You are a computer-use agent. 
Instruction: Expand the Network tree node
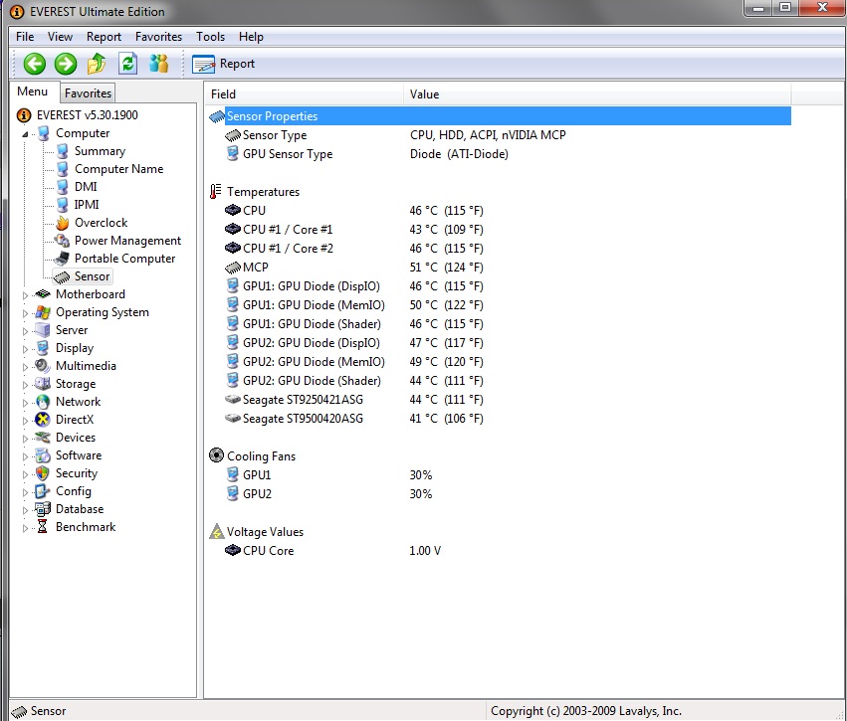(25, 403)
